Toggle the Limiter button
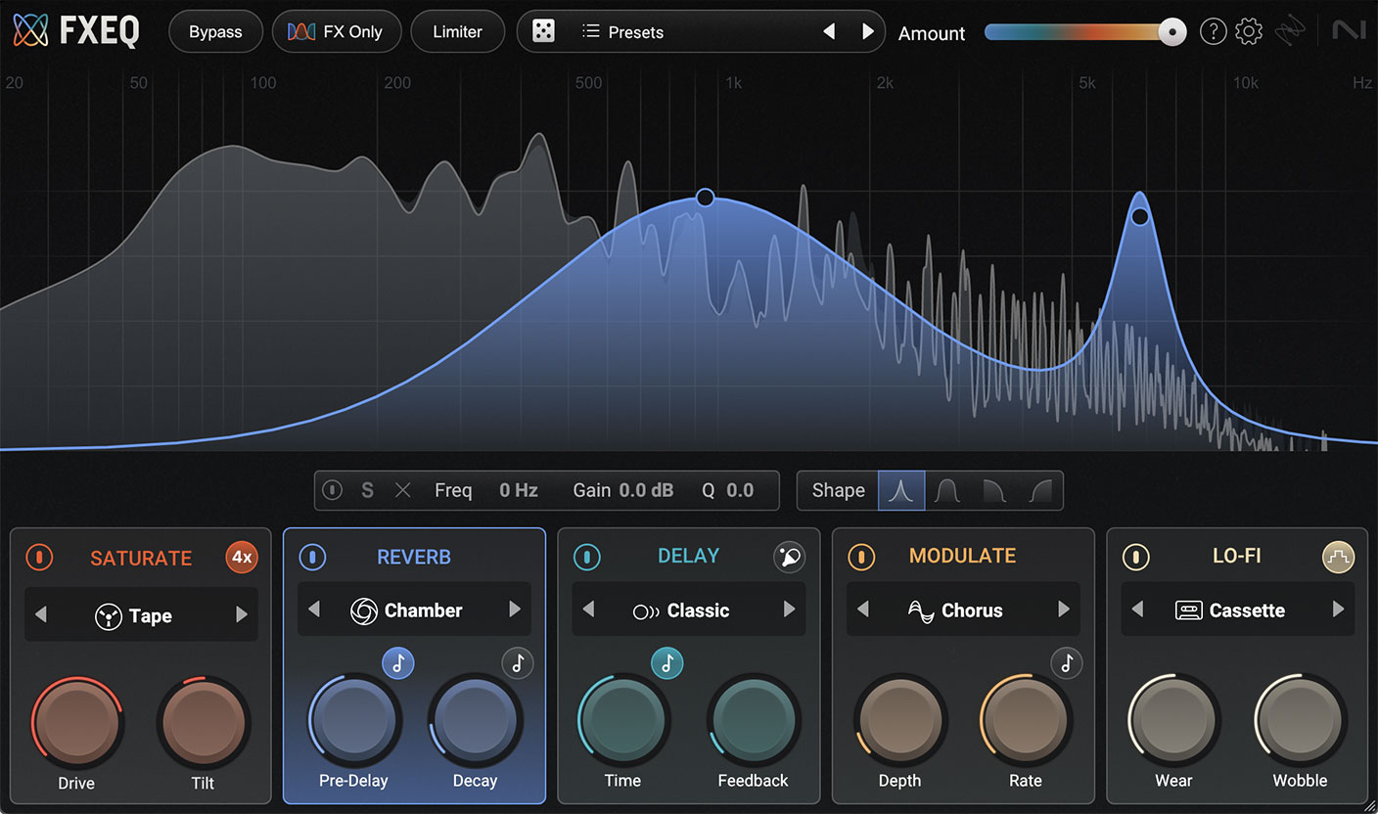This screenshot has width=1378, height=814. [x=457, y=32]
